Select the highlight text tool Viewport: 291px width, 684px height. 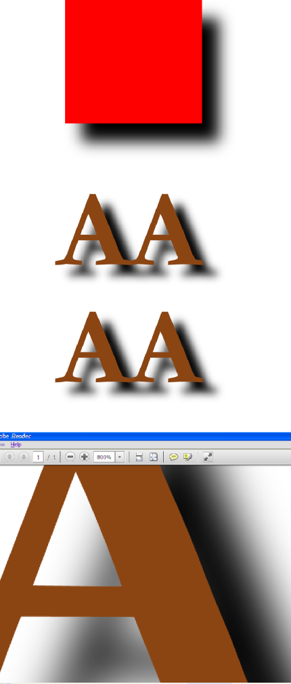pyautogui.click(x=188, y=457)
